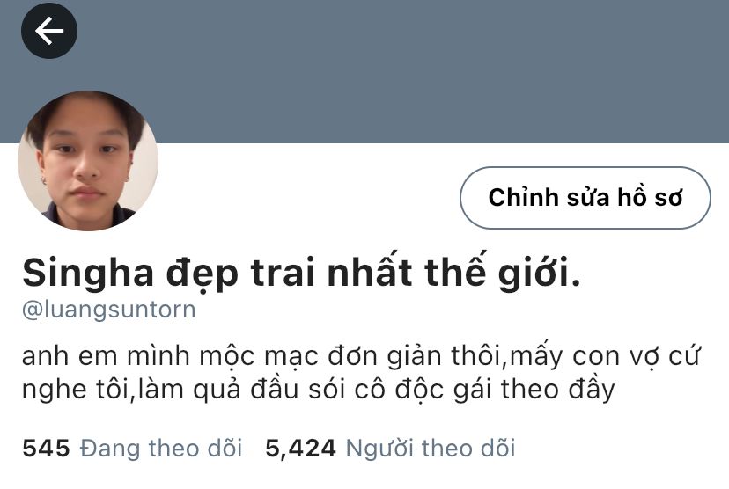Click the 5,424 followers count
Viewport: 729px width, 489px height.
[x=300, y=449]
